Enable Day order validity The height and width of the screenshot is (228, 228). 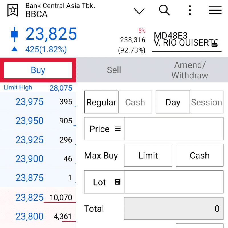(x=173, y=102)
